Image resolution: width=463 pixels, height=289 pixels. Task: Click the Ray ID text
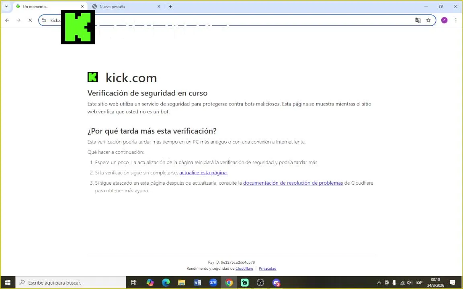(x=231, y=262)
